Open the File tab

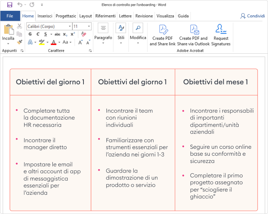tap(10, 16)
